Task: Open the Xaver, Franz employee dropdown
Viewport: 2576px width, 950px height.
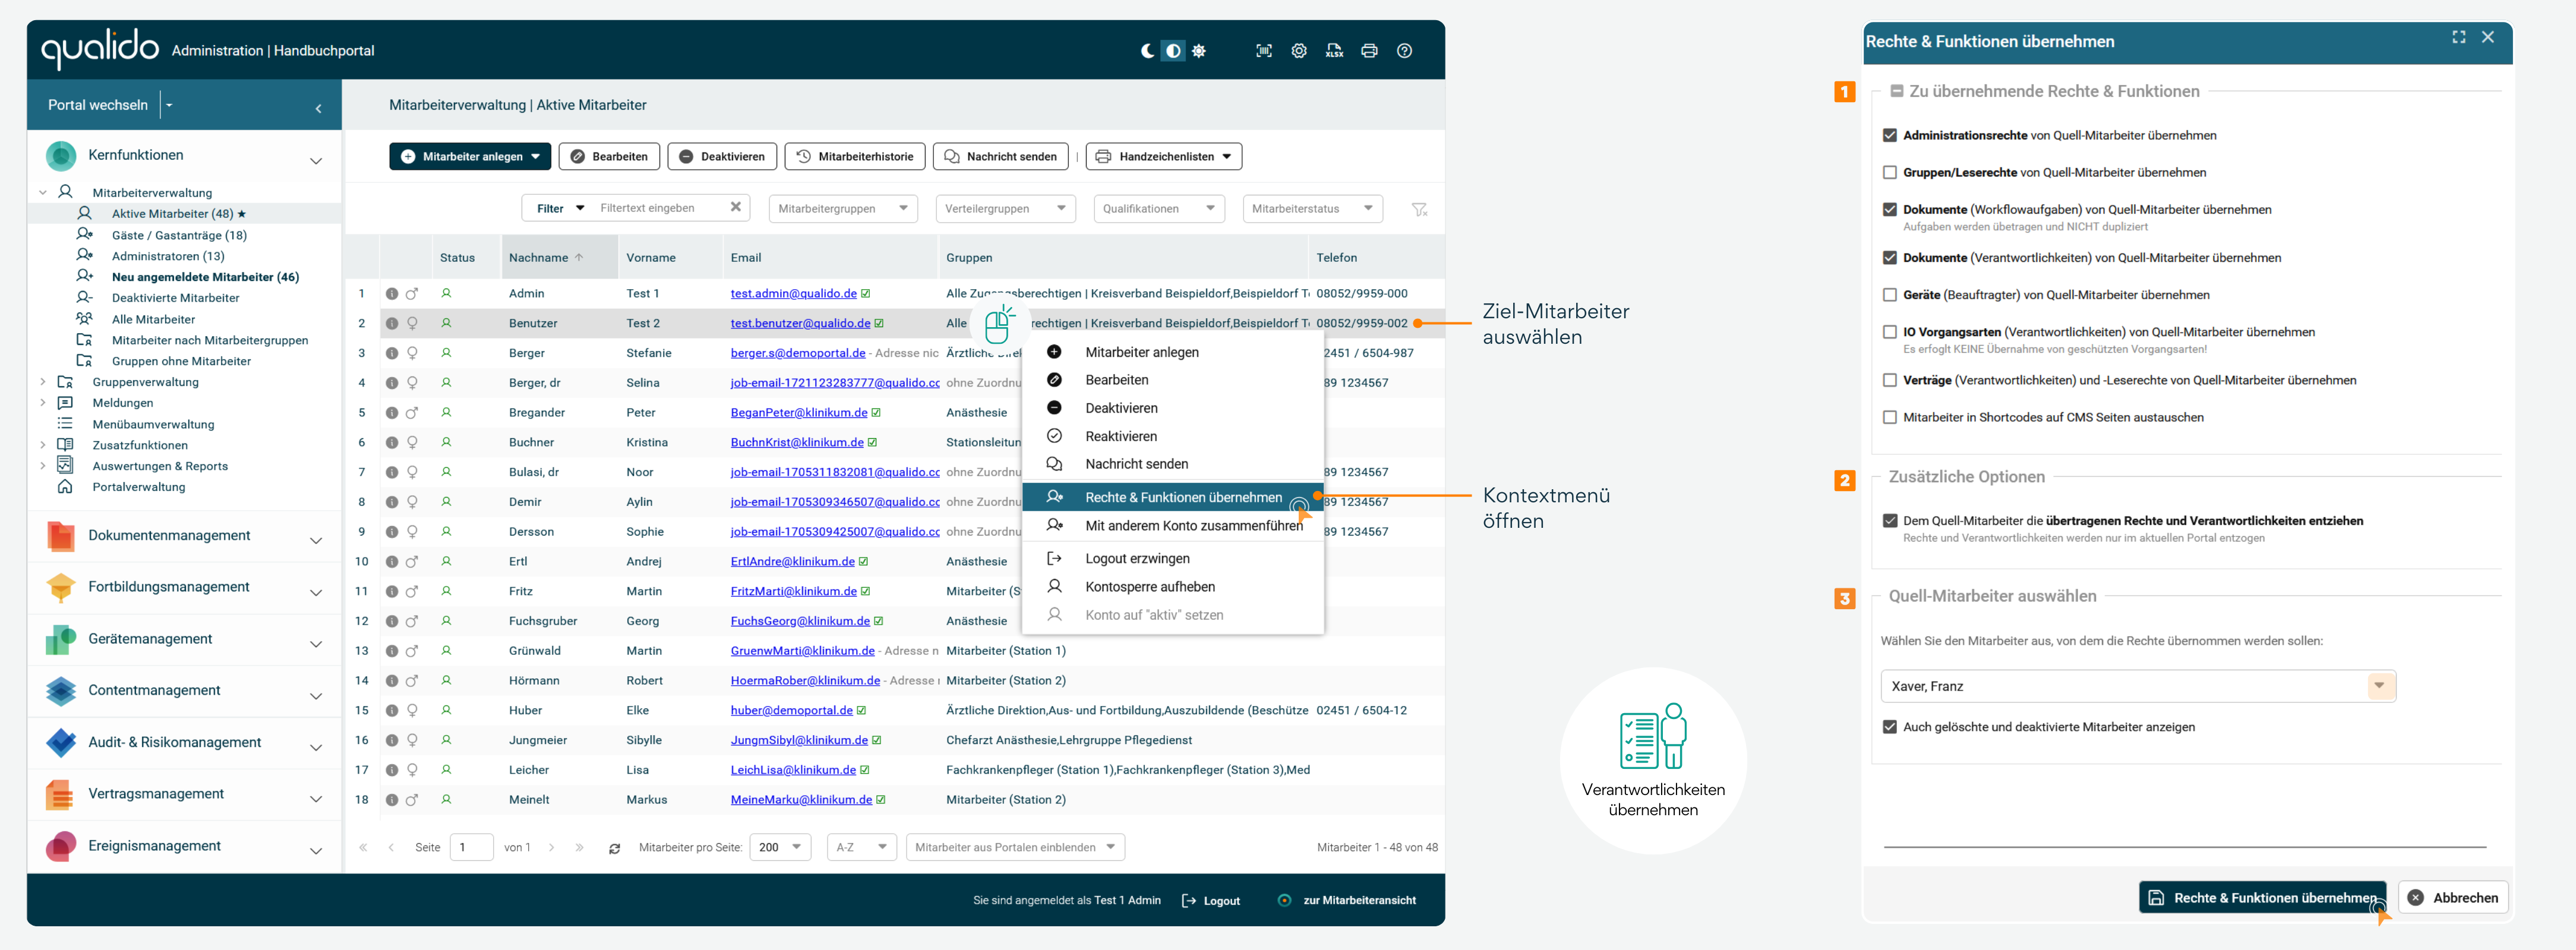Action: [x=2379, y=686]
